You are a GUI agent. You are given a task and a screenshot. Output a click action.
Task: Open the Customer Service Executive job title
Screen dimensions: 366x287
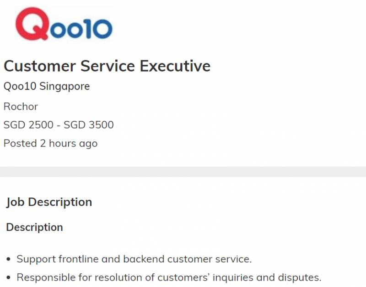point(107,66)
